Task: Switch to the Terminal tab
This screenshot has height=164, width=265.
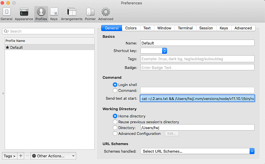Action: click(185, 28)
